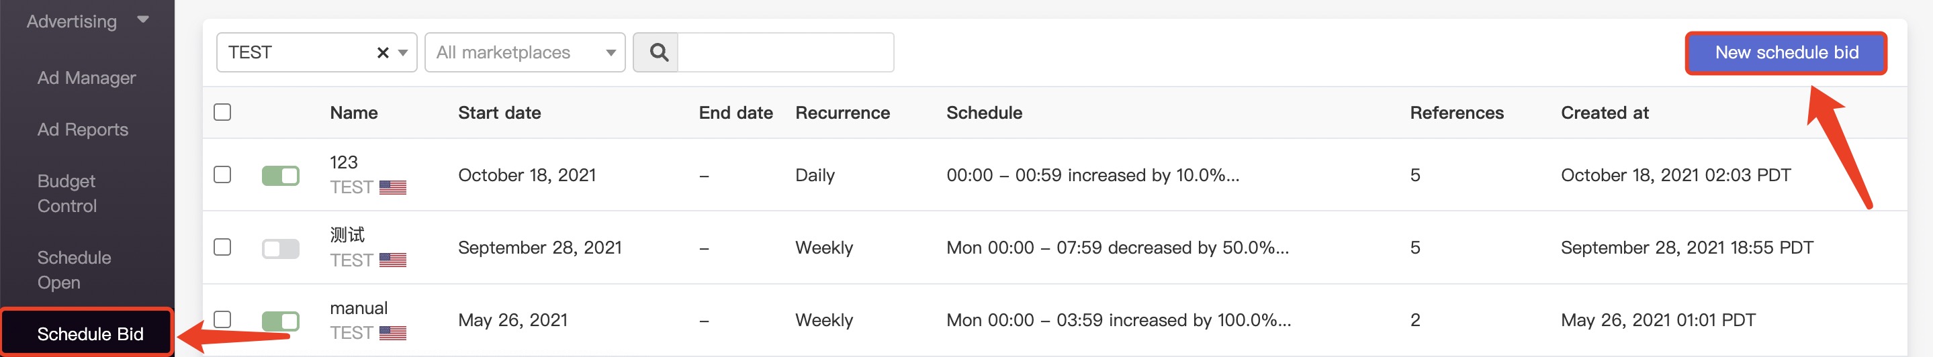Click into the search text field
The width and height of the screenshot is (1933, 357).
(x=786, y=52)
